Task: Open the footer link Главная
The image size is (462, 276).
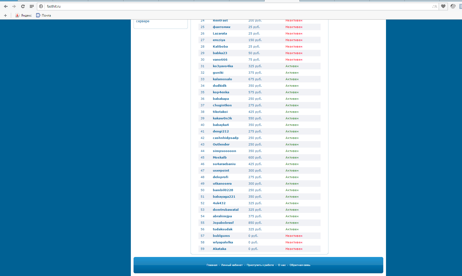Action: [212, 265]
